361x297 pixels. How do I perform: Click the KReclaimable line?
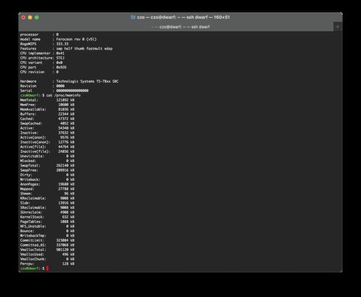pos(47,198)
